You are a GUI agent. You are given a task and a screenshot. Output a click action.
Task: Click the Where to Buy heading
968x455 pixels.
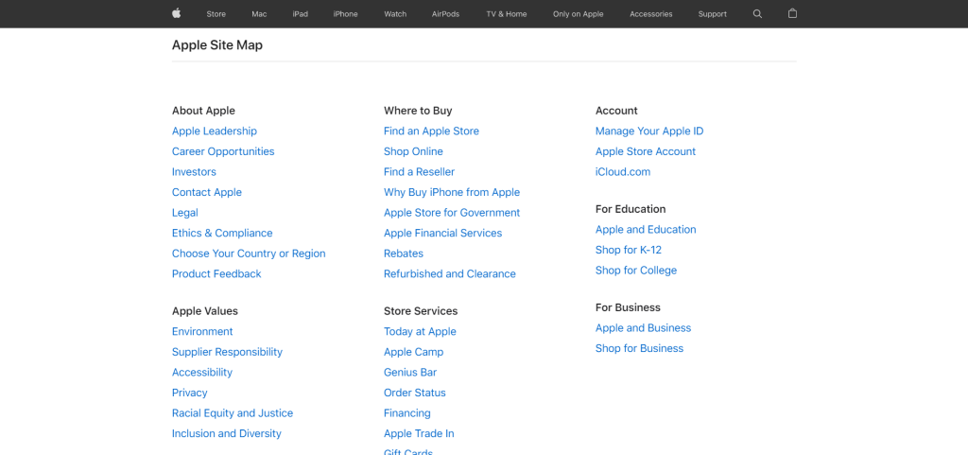pos(418,111)
